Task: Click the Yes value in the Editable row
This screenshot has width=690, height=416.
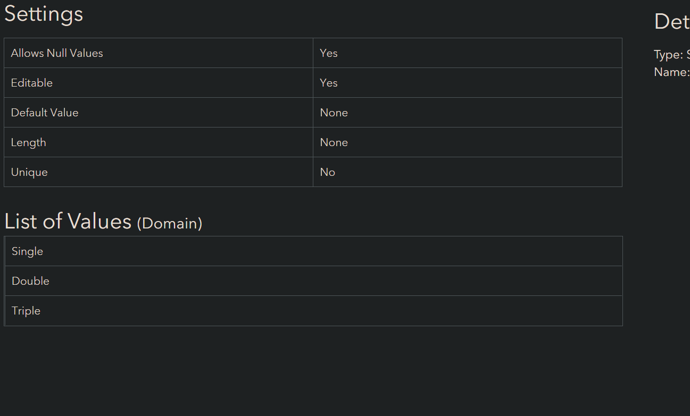Action: (329, 83)
